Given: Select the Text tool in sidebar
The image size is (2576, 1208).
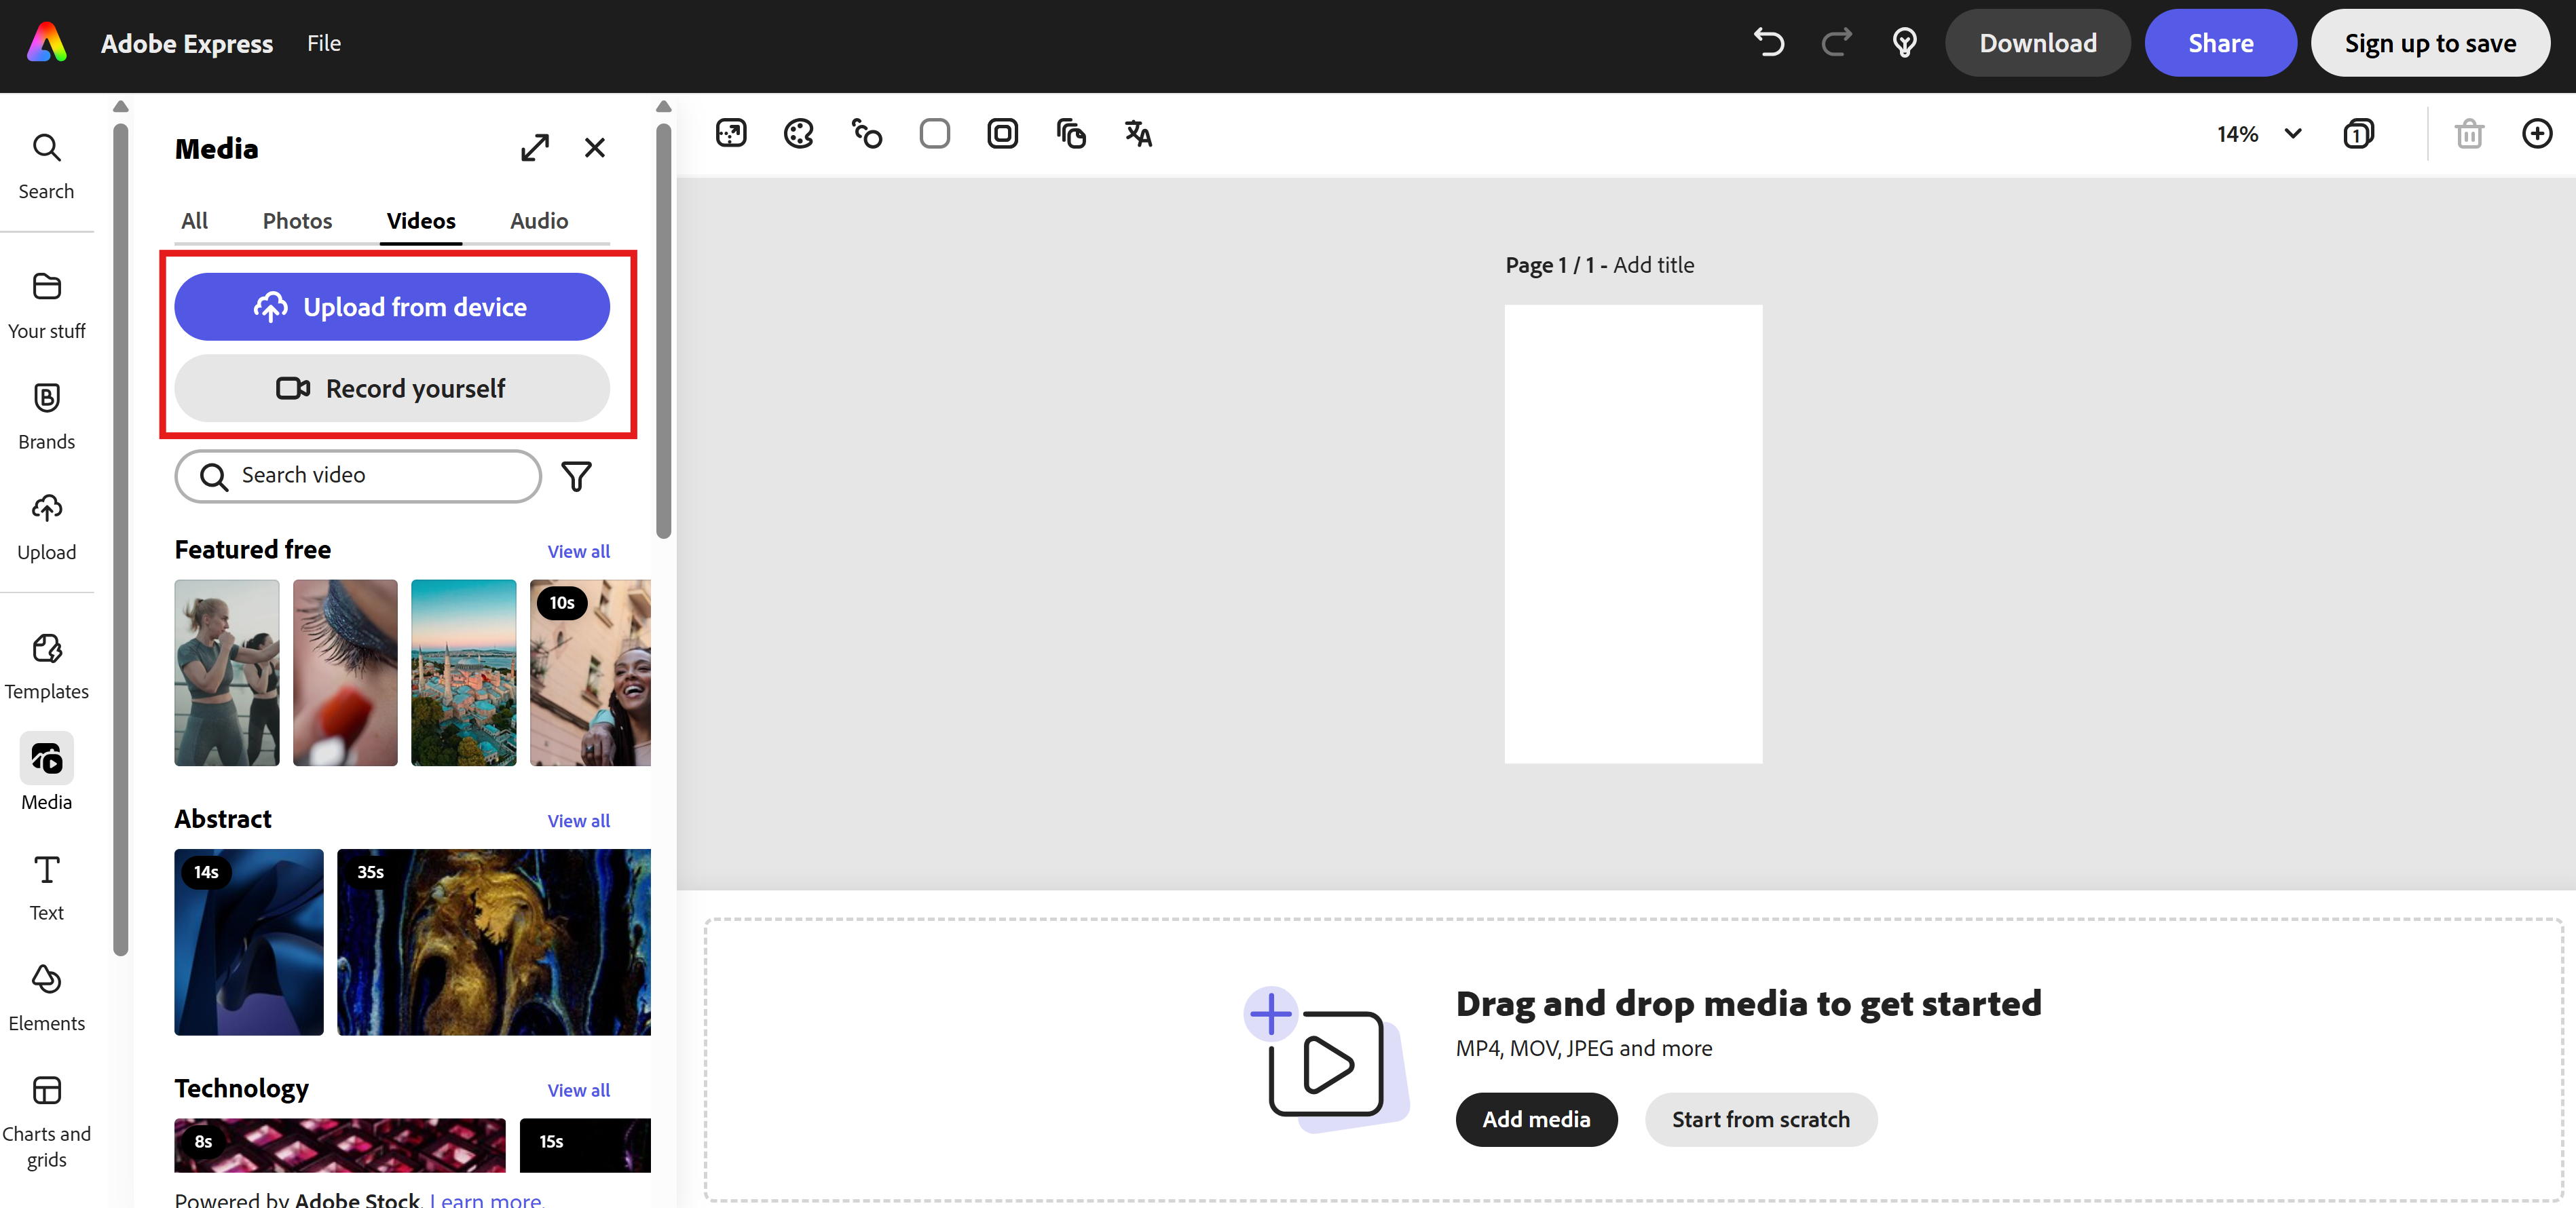Looking at the screenshot, I should pyautogui.click(x=46, y=887).
